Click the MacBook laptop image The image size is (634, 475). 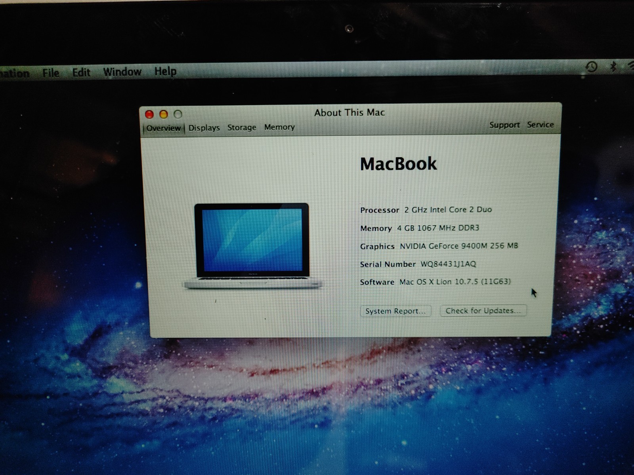pyautogui.click(x=252, y=246)
